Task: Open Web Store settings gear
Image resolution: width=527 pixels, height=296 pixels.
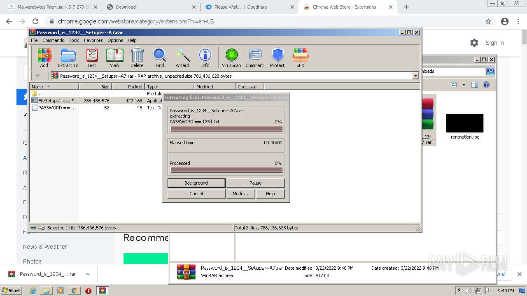Action: [x=474, y=43]
